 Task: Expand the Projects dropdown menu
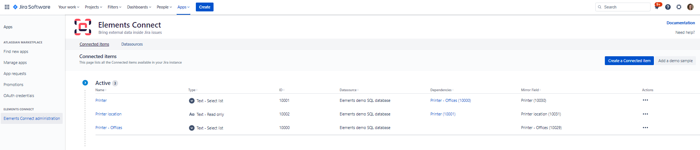coord(93,7)
